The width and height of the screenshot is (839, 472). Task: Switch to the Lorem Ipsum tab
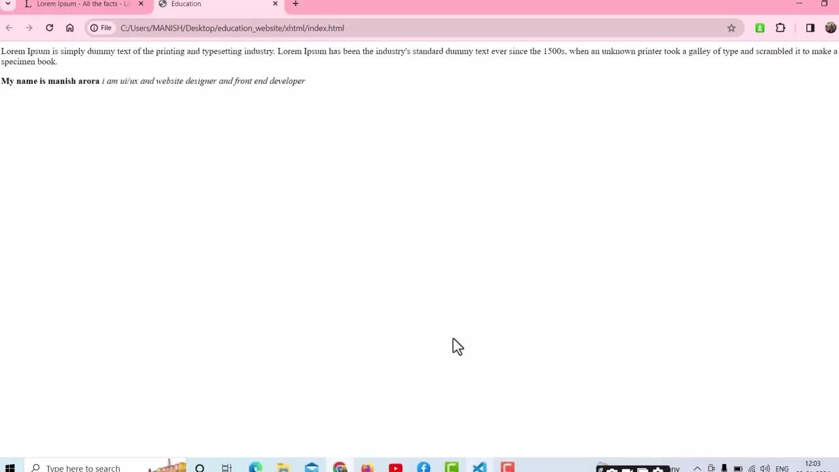click(79, 5)
